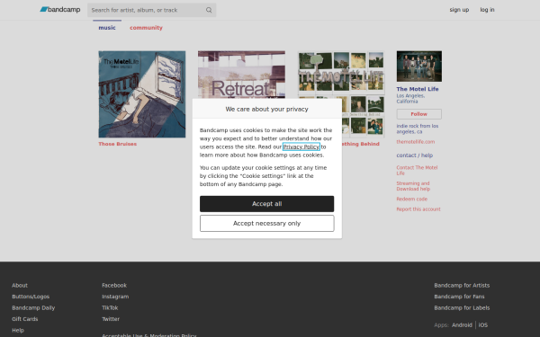
Task: Open the Retreat album cover
Action: 241,75
